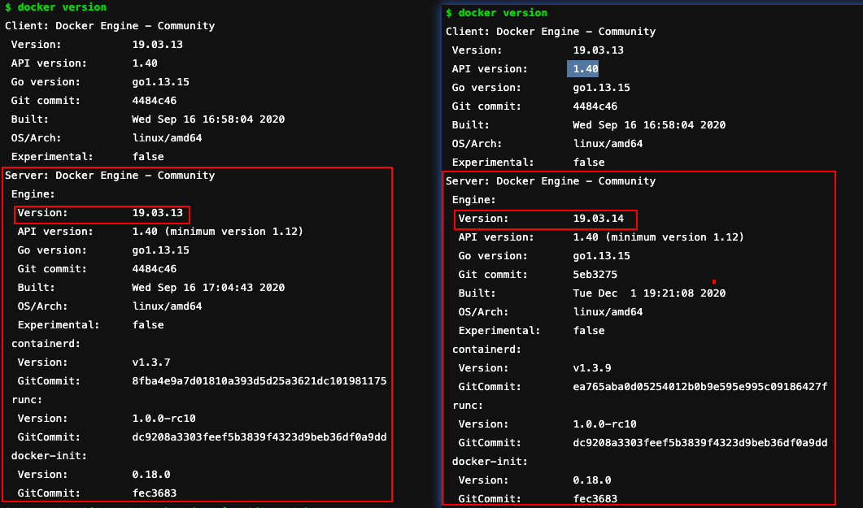863x508 pixels.
Task: Click docker-init version 0.18.0 in right terminal
Action: point(591,480)
